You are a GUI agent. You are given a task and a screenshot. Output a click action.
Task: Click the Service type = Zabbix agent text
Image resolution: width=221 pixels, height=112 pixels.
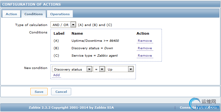tap(95, 56)
